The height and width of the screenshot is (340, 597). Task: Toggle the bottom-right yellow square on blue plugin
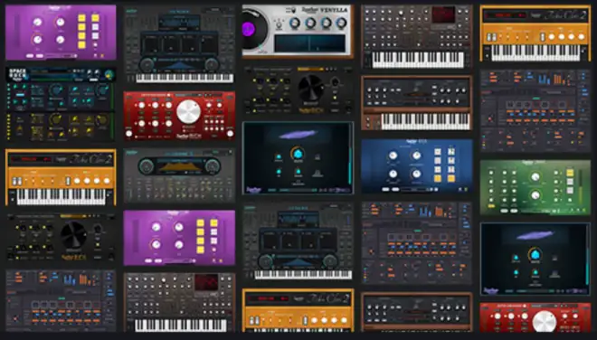tap(451, 178)
